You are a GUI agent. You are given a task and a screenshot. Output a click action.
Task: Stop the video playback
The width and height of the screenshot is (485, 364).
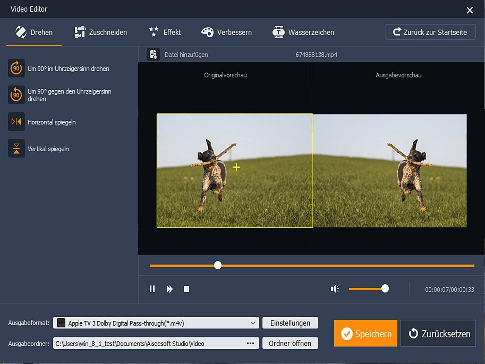pos(186,289)
